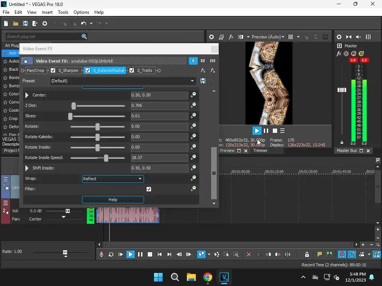The width and height of the screenshot is (382, 286).
Task: Open the mixing console icon in Master Bus
Action: point(368,37)
